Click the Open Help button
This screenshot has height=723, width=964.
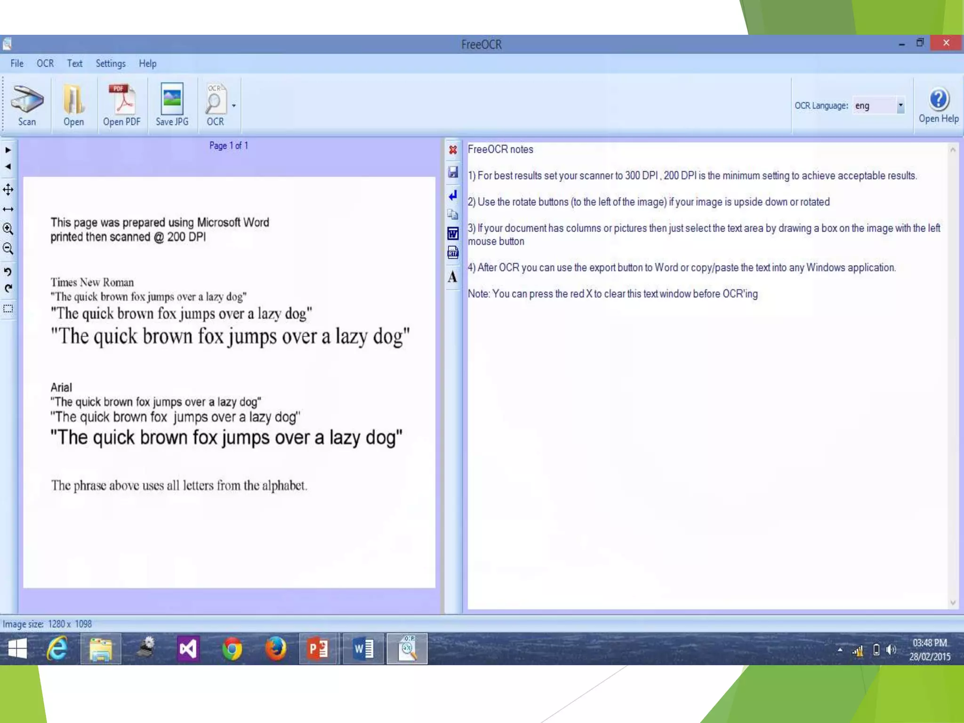939,105
